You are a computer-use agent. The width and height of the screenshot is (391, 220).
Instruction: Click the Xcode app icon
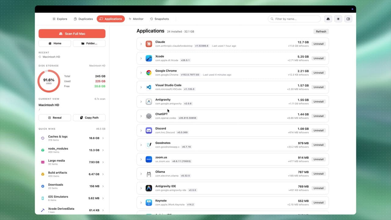point(149,58)
